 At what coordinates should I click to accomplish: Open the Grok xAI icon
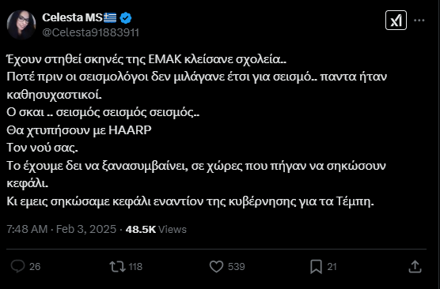tap(396, 21)
